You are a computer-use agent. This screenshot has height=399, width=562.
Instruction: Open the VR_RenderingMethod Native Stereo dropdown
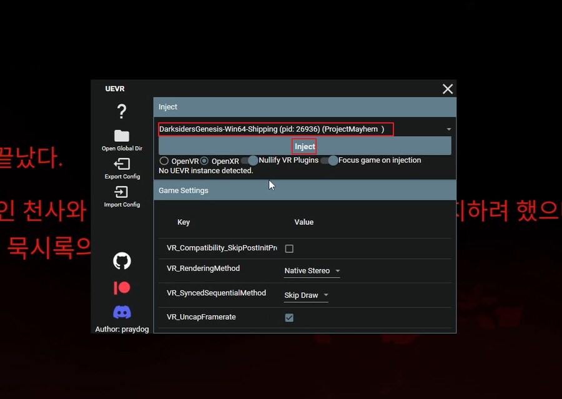coord(312,271)
